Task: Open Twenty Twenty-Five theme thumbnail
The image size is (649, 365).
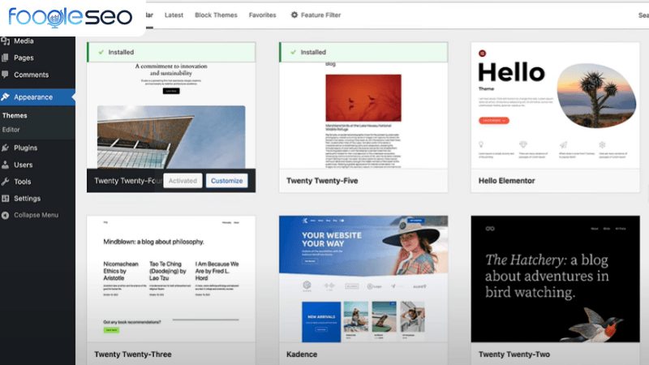Action: tap(363, 115)
